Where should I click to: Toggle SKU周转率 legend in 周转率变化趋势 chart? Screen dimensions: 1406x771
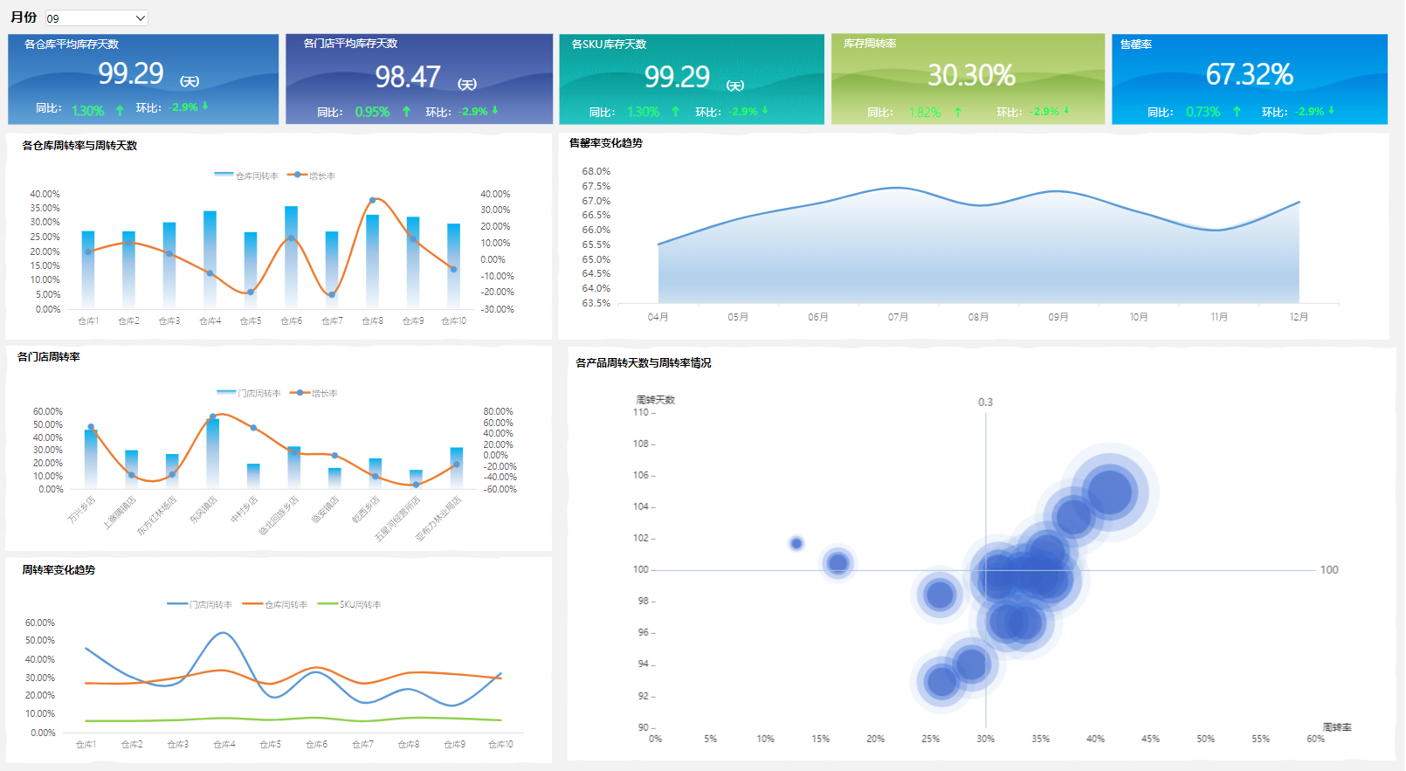(349, 604)
